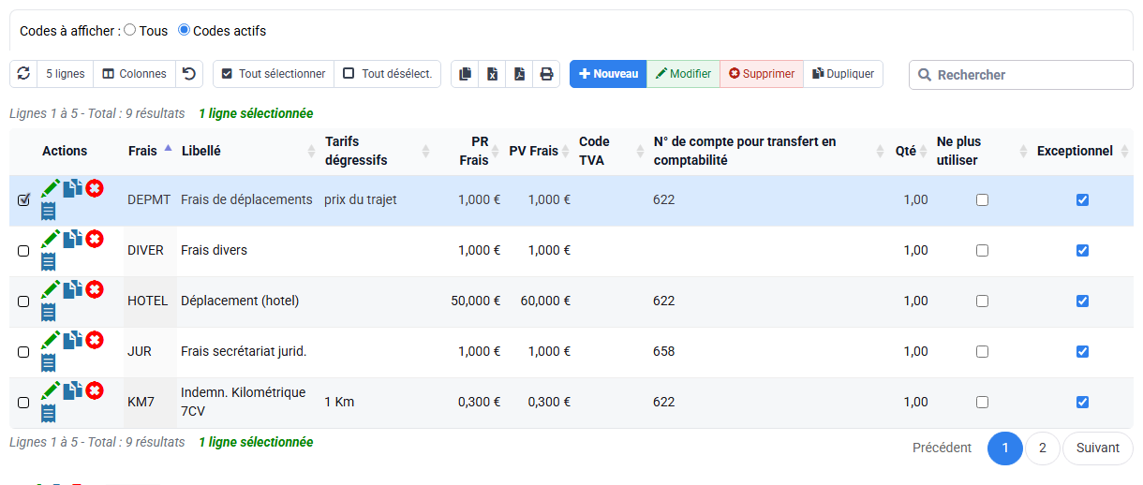Click the Frais de déplacements label cell
Screen dimensions: 1143x485
[x=246, y=199]
